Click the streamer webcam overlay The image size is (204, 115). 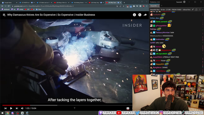click(x=168, y=93)
